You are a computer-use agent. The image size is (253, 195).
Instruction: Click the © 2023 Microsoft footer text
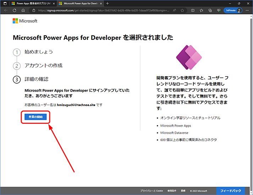(198, 191)
